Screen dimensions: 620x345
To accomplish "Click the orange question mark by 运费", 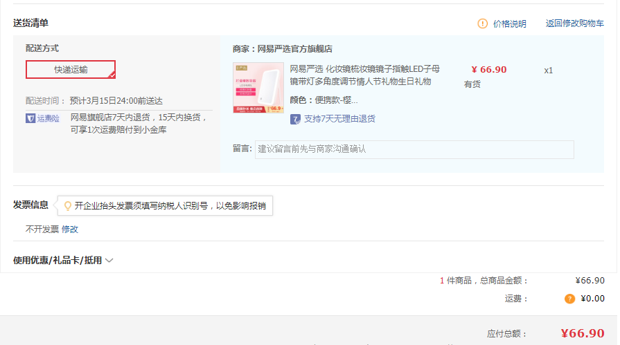I will (569, 299).
